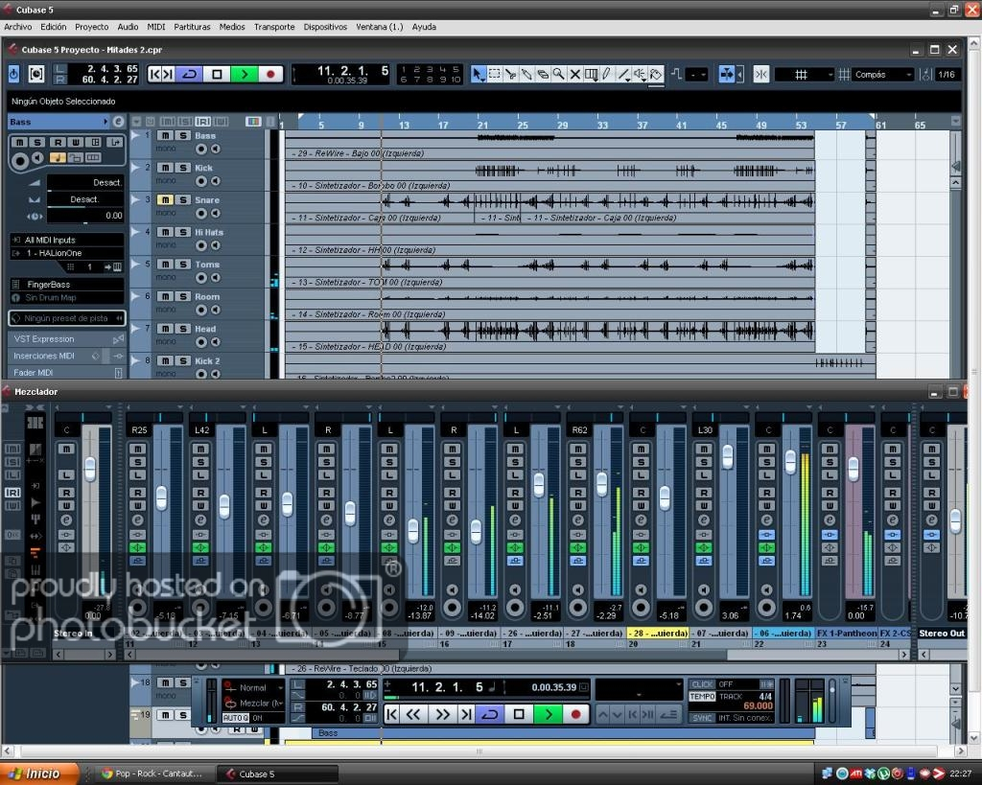This screenshot has width=982, height=785.
Task: Open the Dispositivos menu
Action: [x=325, y=27]
